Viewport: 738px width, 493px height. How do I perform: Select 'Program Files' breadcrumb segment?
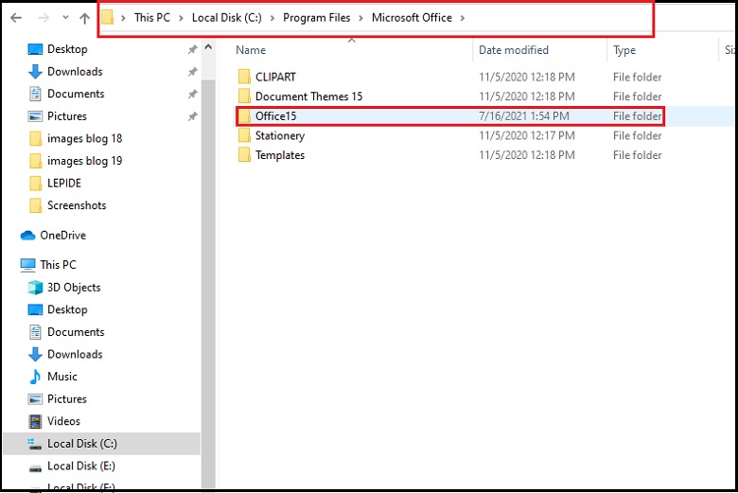click(316, 17)
